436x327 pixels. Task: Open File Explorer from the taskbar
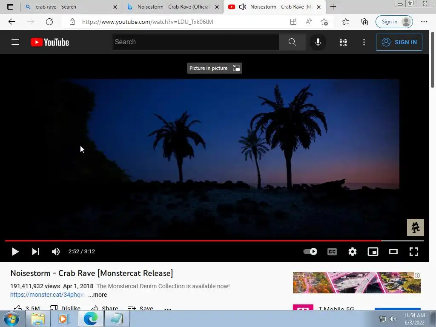click(38, 318)
